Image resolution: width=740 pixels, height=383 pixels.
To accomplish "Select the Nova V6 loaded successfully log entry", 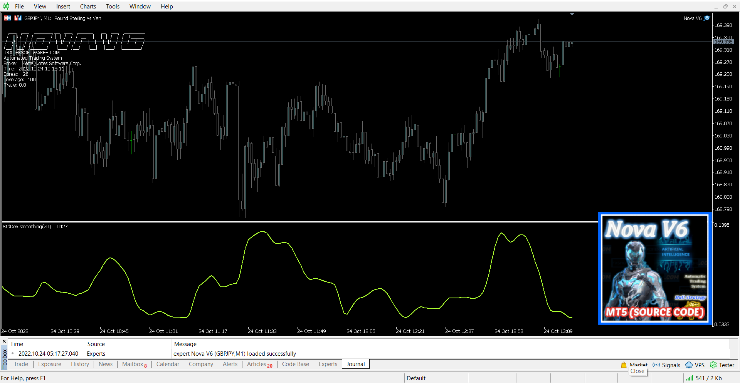I will point(234,353).
